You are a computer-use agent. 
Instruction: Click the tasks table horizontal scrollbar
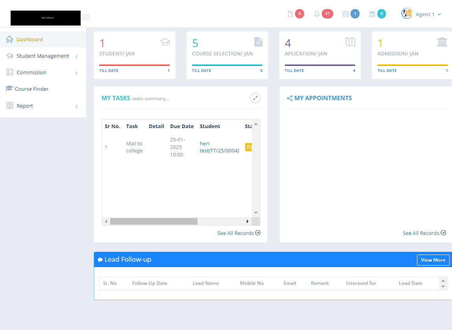coord(153,222)
